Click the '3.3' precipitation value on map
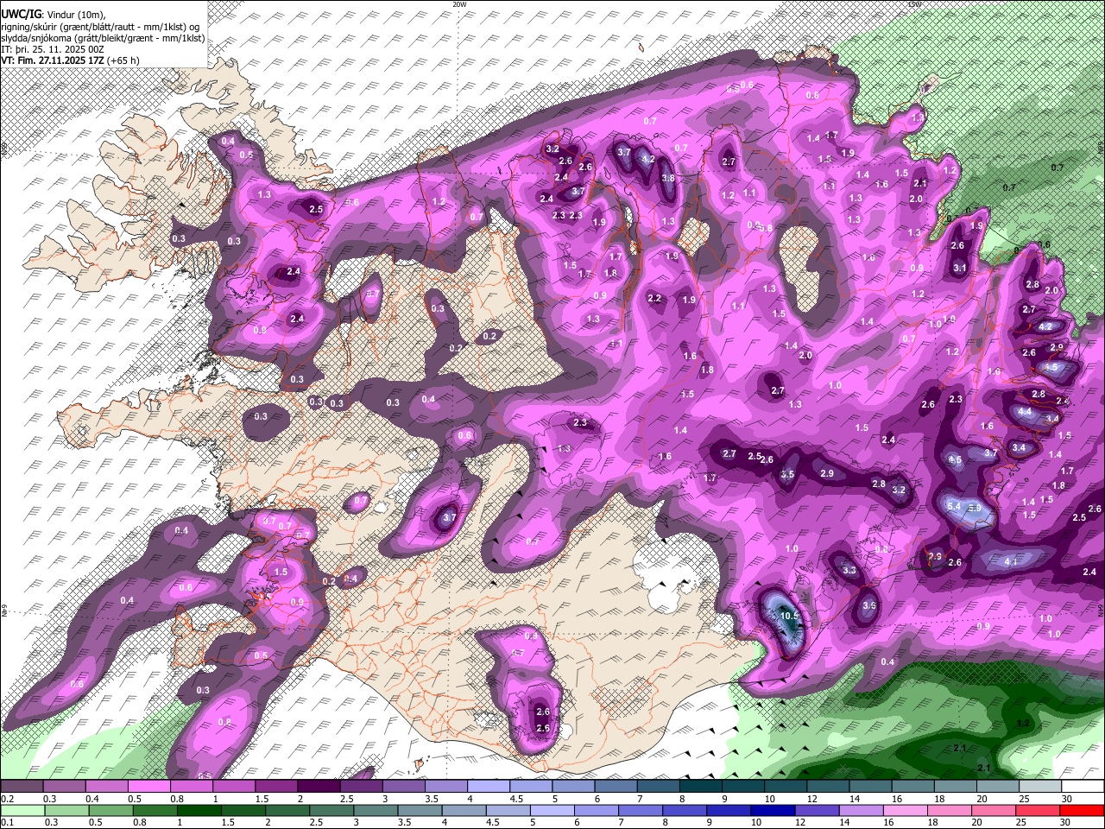This screenshot has height=829, width=1105. point(849,570)
